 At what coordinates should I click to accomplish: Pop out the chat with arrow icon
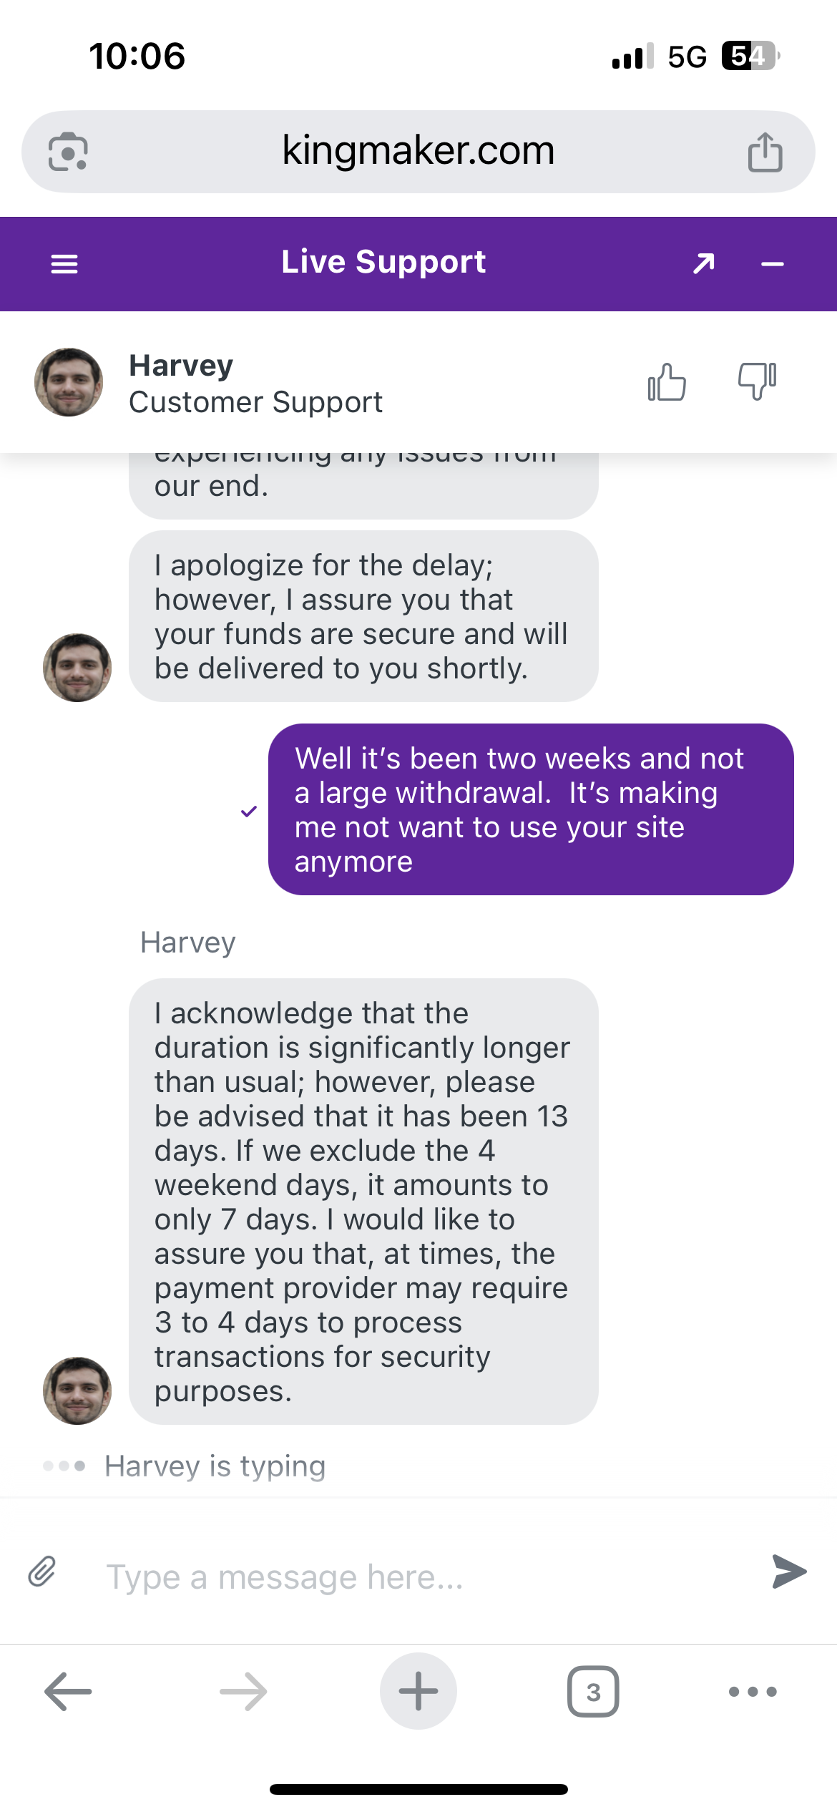tap(703, 264)
